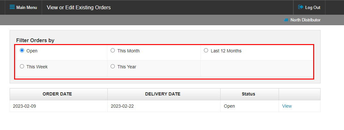
Task: Open the Main Menu text label
Action: (27, 7)
